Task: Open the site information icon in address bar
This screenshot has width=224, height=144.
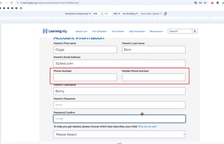Action: 17,3
